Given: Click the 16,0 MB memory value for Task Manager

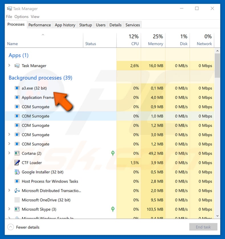Looking at the screenshot, I should pyautogui.click(x=156, y=66).
